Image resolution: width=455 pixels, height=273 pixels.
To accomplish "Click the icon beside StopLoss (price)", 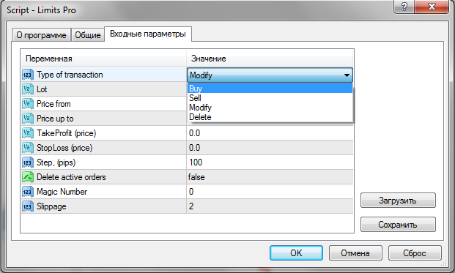I will coord(28,148).
